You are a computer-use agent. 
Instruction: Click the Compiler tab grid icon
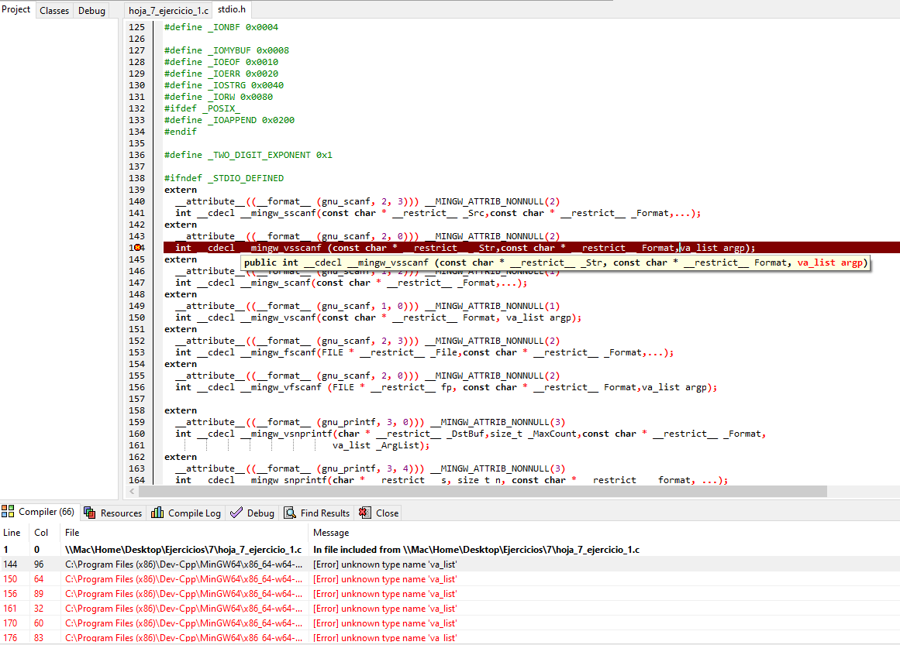click(9, 512)
